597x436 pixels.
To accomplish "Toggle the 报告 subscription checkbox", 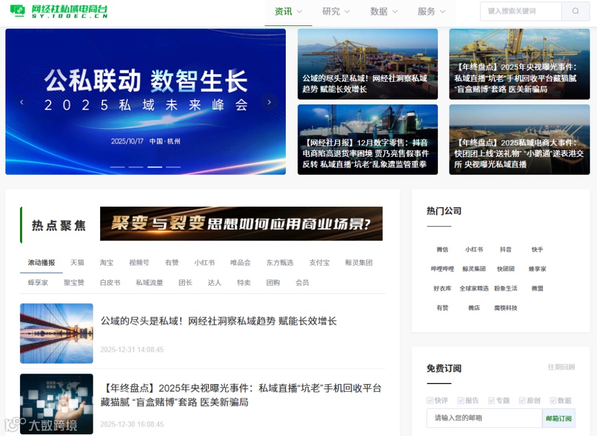I will (x=460, y=401).
